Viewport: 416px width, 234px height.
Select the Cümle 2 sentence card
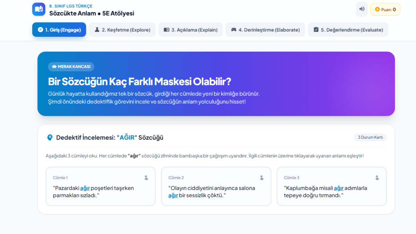216,186
